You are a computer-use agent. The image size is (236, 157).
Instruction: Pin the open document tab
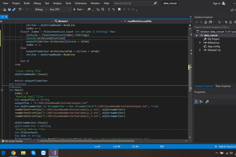pos(3,17)
